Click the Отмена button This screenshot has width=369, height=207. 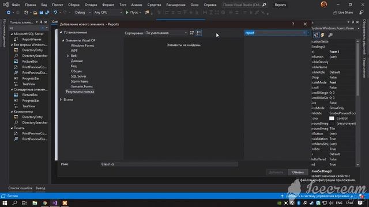[x=298, y=172]
